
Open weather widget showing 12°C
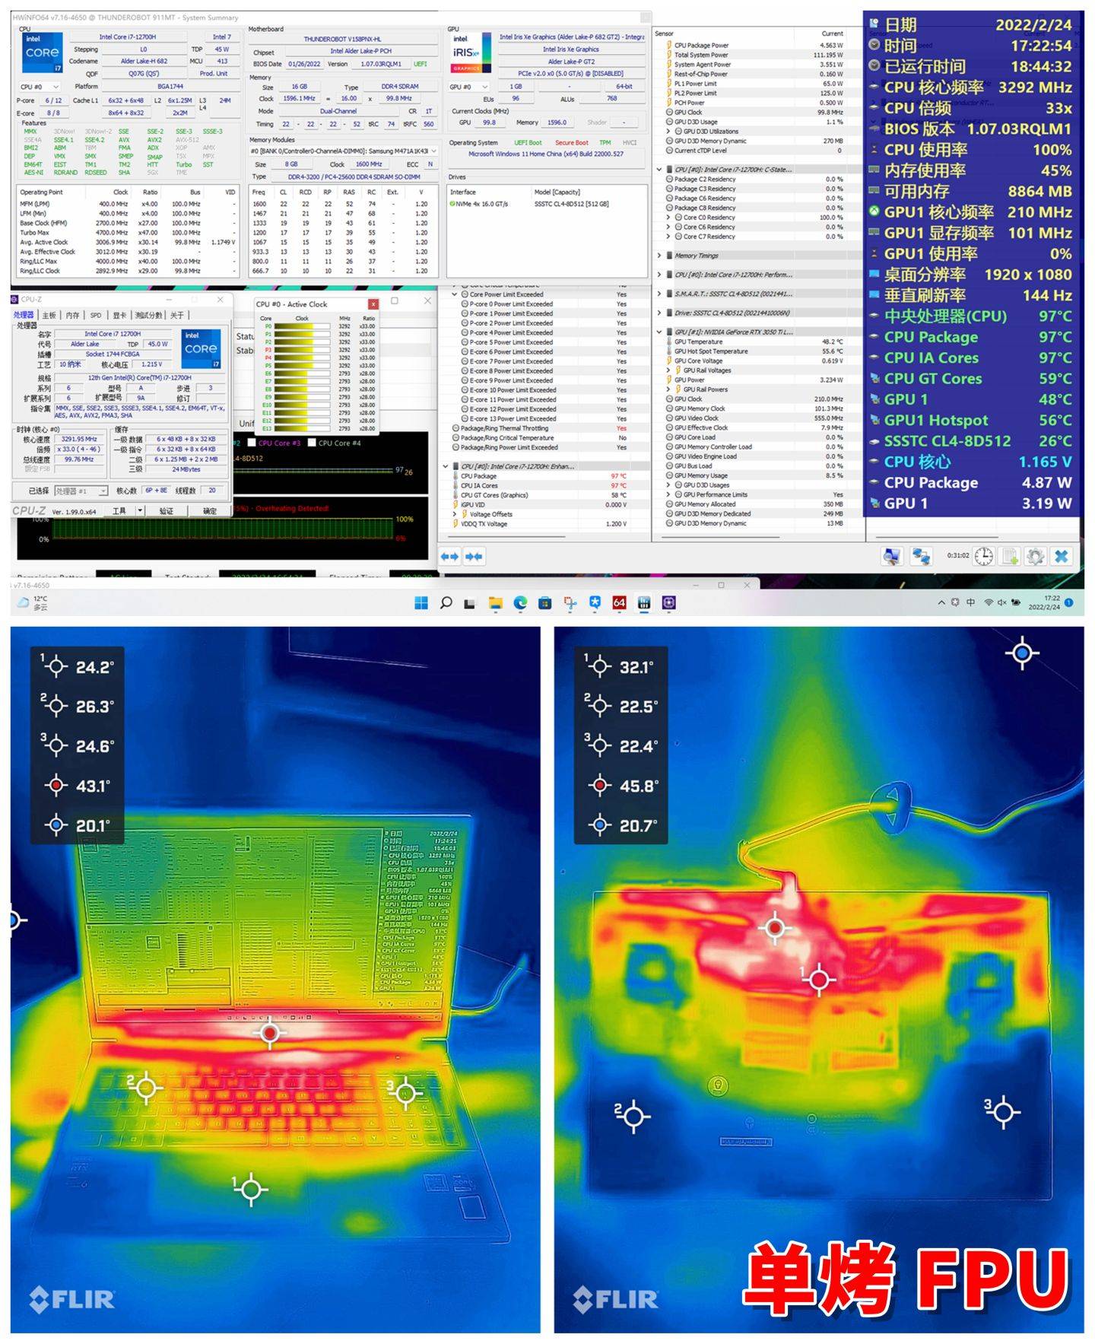point(32,603)
